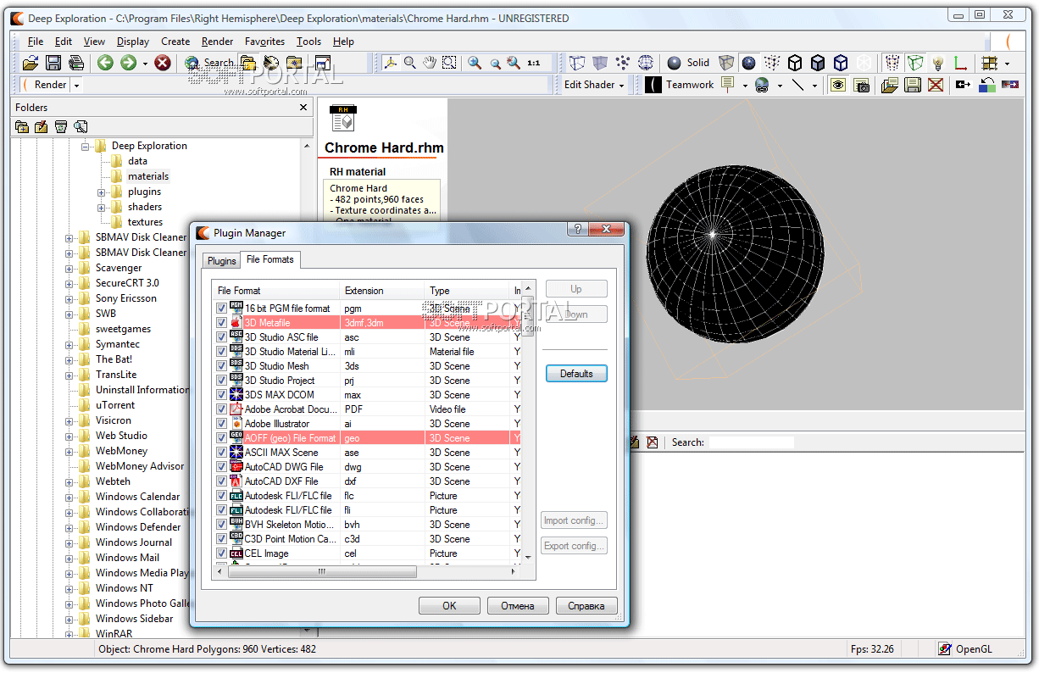Click the 1:1 zoom icon
The height and width of the screenshot is (673, 1039).
pos(534,63)
